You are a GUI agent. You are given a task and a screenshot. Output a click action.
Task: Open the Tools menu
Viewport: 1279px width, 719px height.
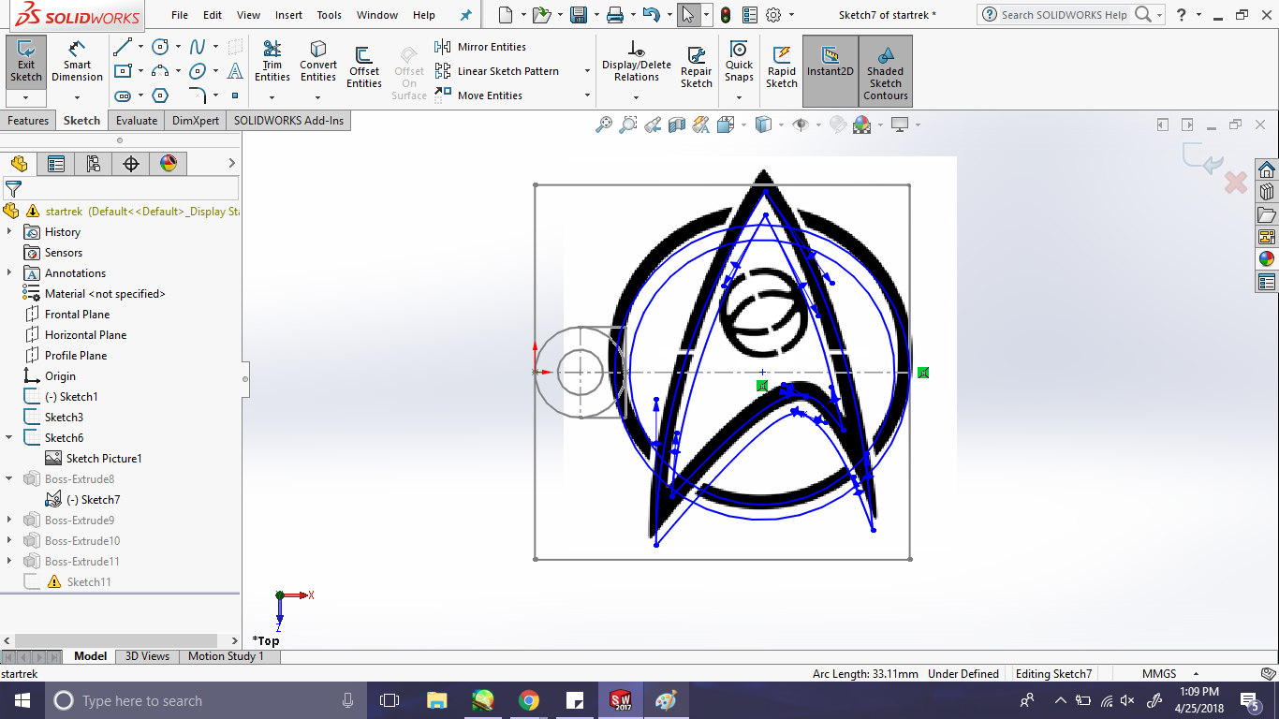(x=330, y=15)
